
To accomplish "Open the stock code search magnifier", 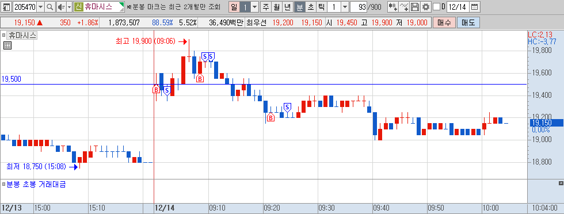I will click(x=50, y=7).
